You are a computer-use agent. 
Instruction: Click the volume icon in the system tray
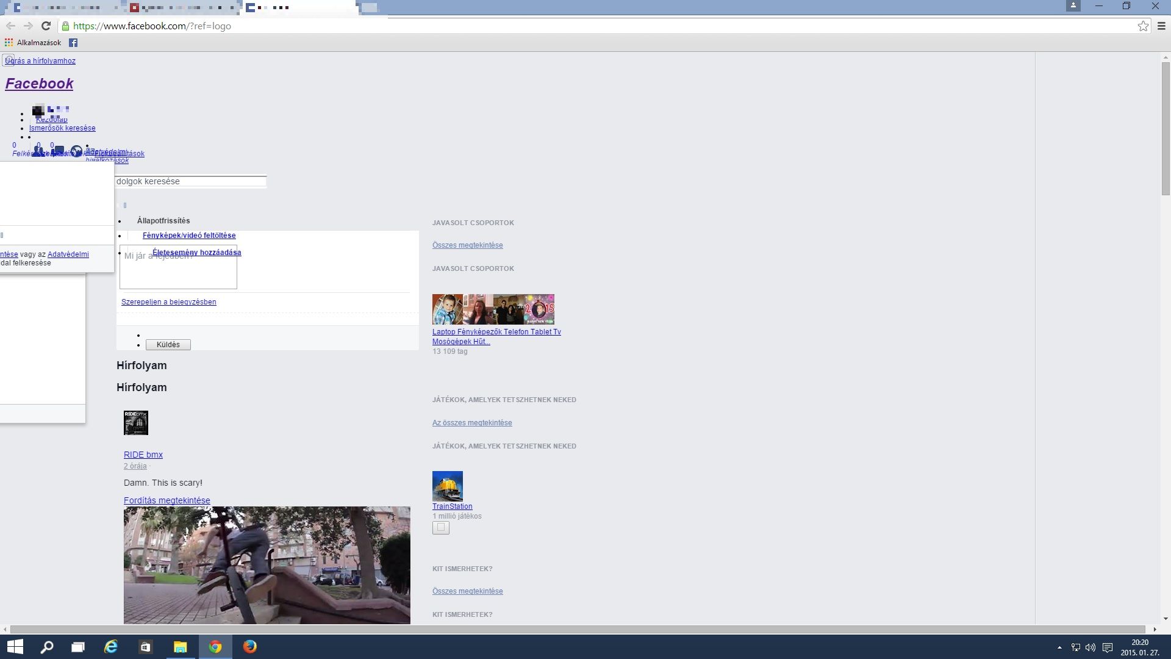1090,647
